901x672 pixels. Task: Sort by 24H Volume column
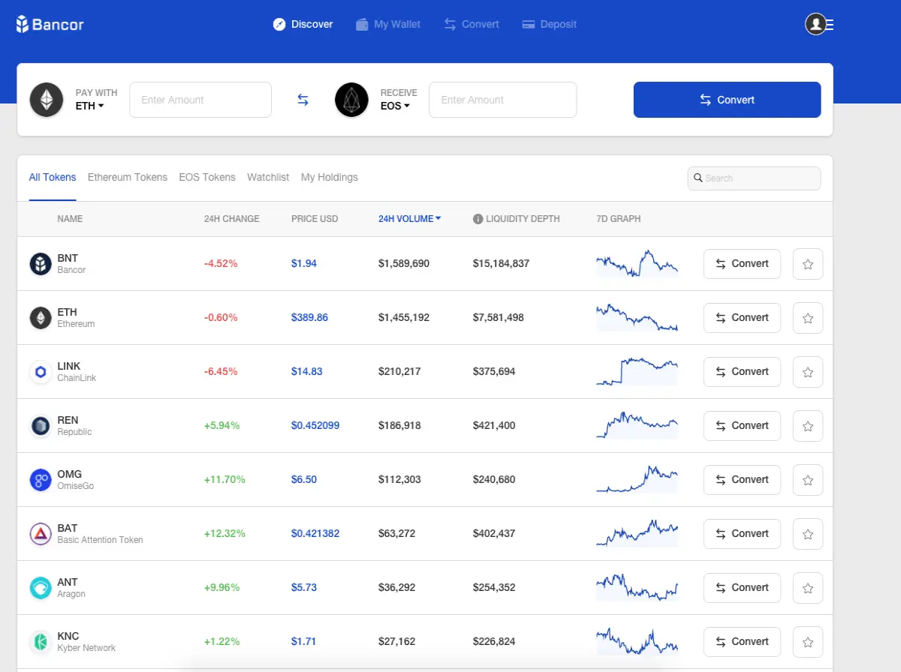409,219
